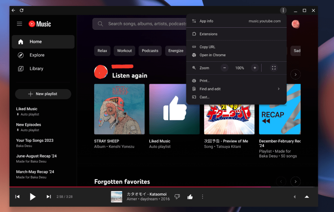Open the Explore section
This screenshot has width=334, height=212.
43,55
